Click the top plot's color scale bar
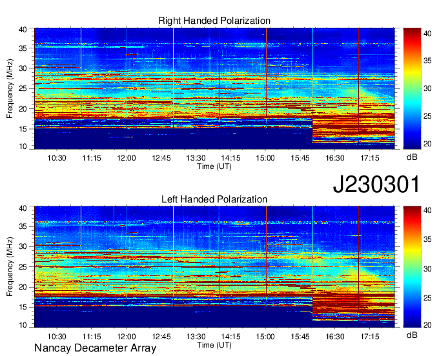439x356 pixels. point(412,88)
